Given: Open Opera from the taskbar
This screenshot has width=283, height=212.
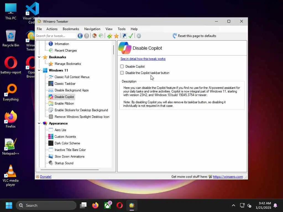Looking at the screenshot, I should [120, 205].
